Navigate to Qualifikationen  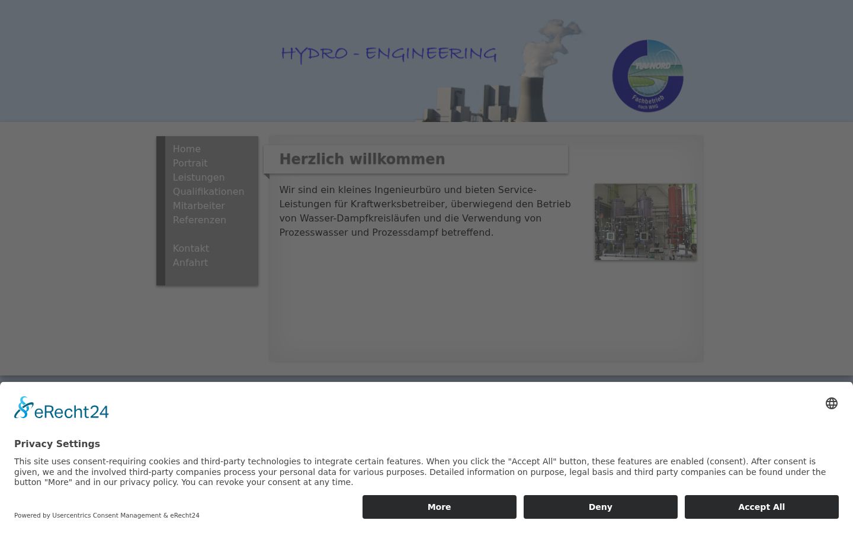click(209, 192)
